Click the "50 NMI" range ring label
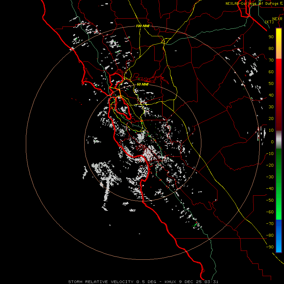The width and height of the screenshot is (284, 284). [143, 84]
